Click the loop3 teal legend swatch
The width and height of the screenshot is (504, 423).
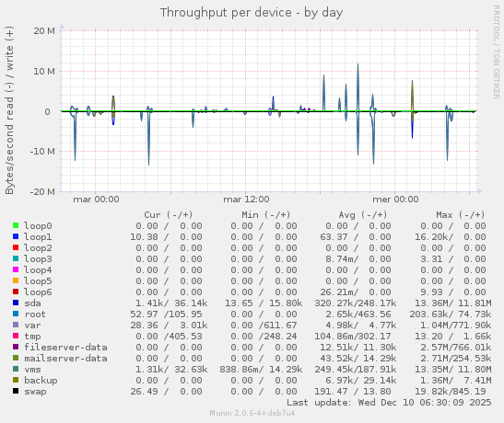click(16, 258)
